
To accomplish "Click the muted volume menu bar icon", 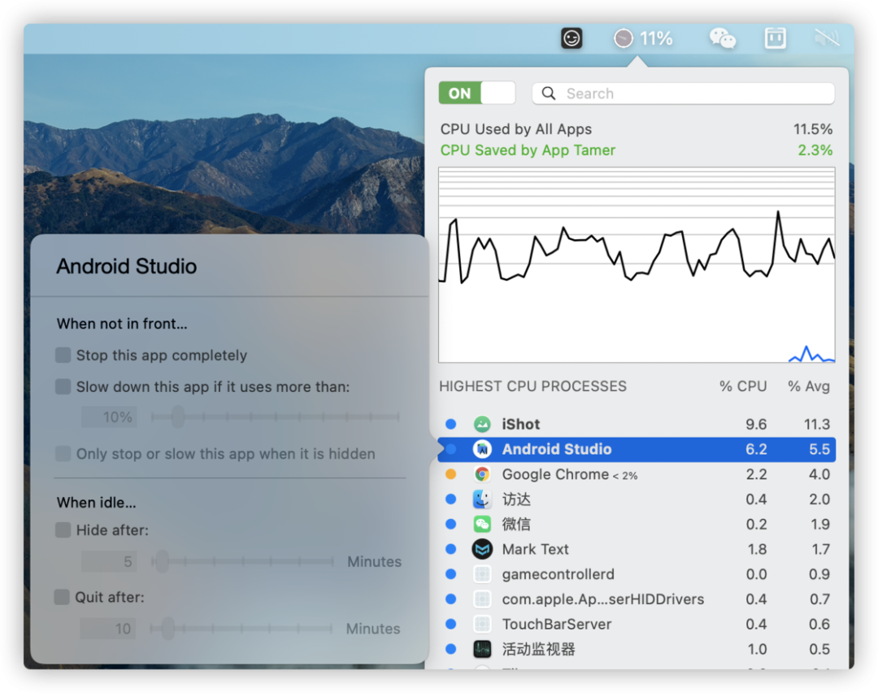I will [827, 39].
